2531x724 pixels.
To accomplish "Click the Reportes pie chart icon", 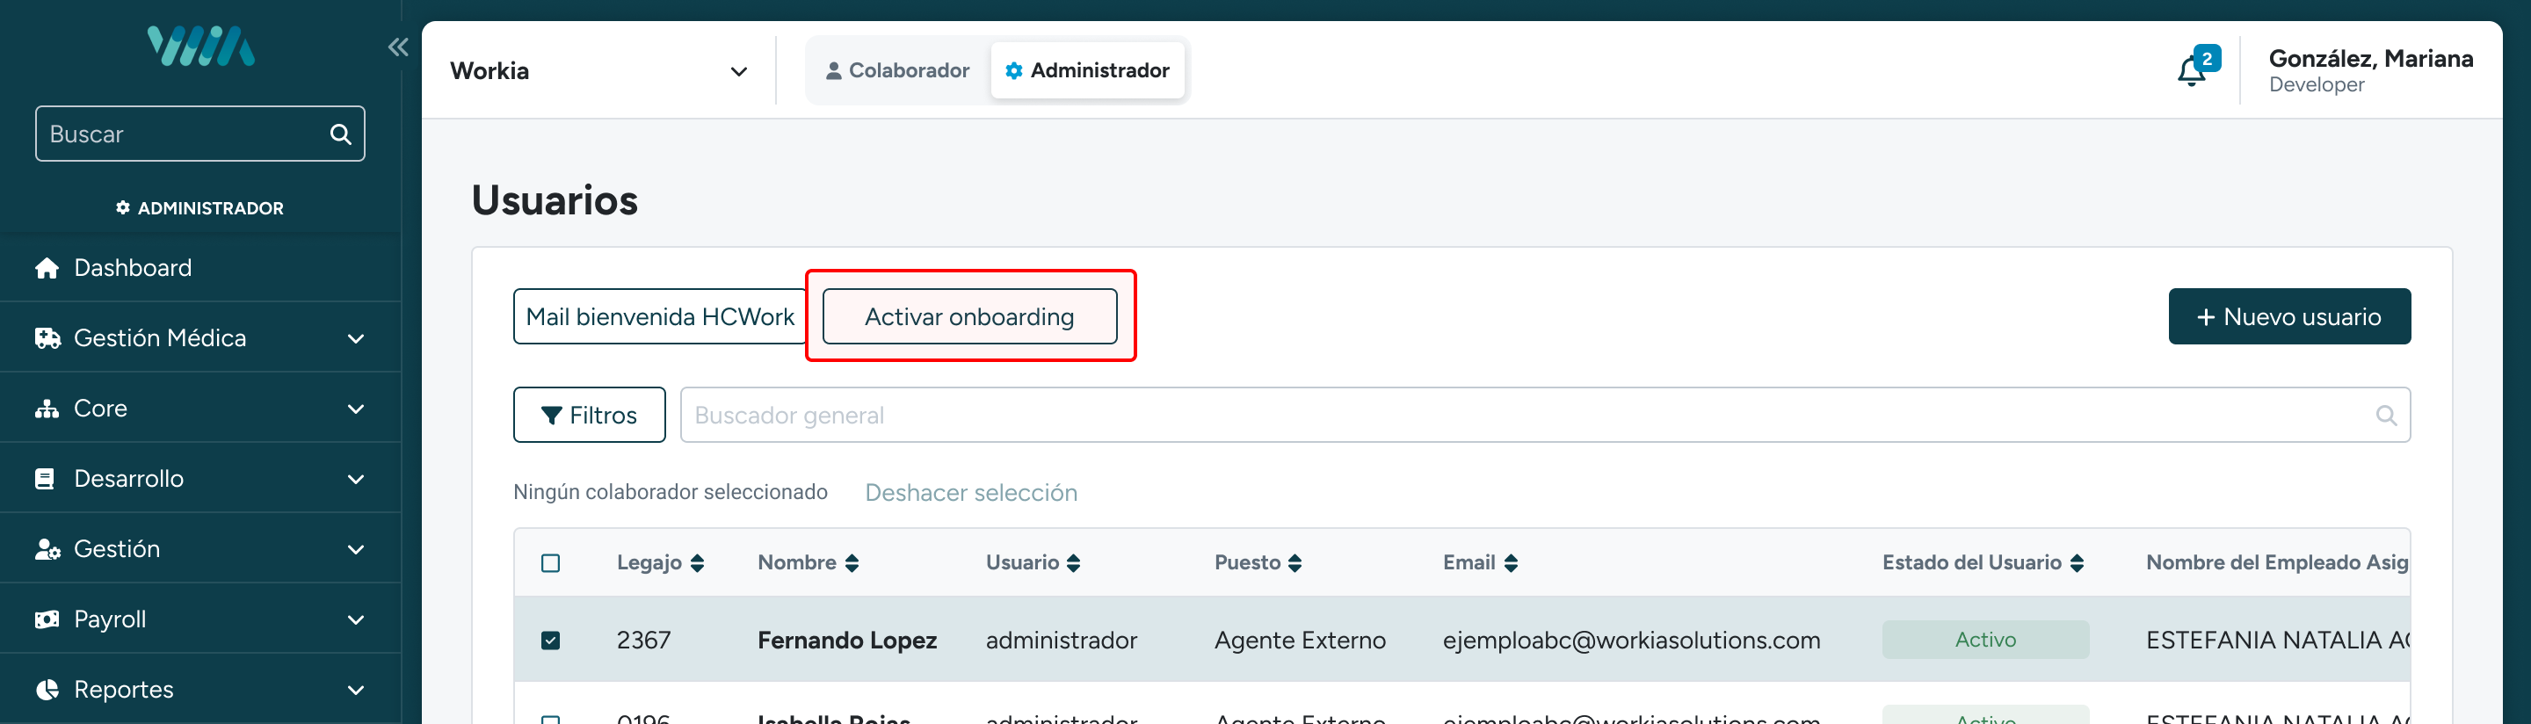I will click(x=47, y=690).
